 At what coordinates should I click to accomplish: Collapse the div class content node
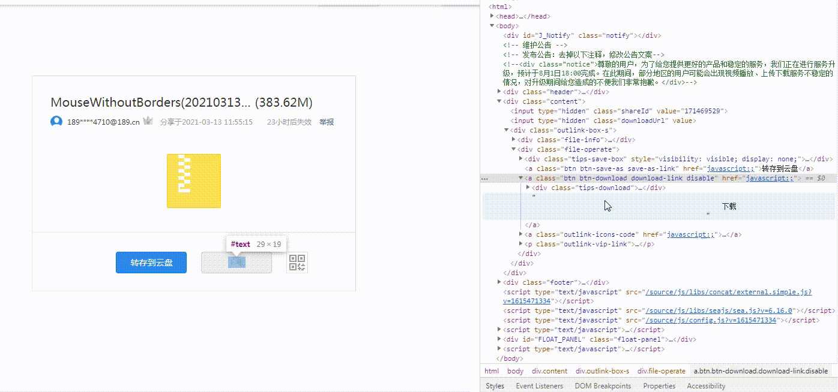click(x=500, y=101)
